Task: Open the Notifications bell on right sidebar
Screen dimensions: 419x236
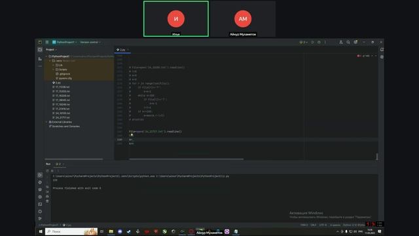Action: click(x=382, y=50)
